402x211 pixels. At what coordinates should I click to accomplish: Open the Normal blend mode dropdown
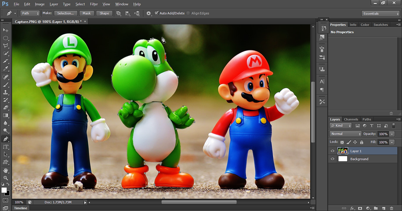345,134
